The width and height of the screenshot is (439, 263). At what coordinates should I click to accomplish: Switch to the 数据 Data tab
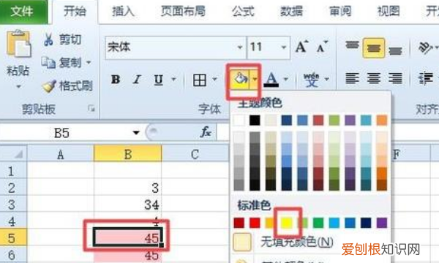(x=291, y=12)
